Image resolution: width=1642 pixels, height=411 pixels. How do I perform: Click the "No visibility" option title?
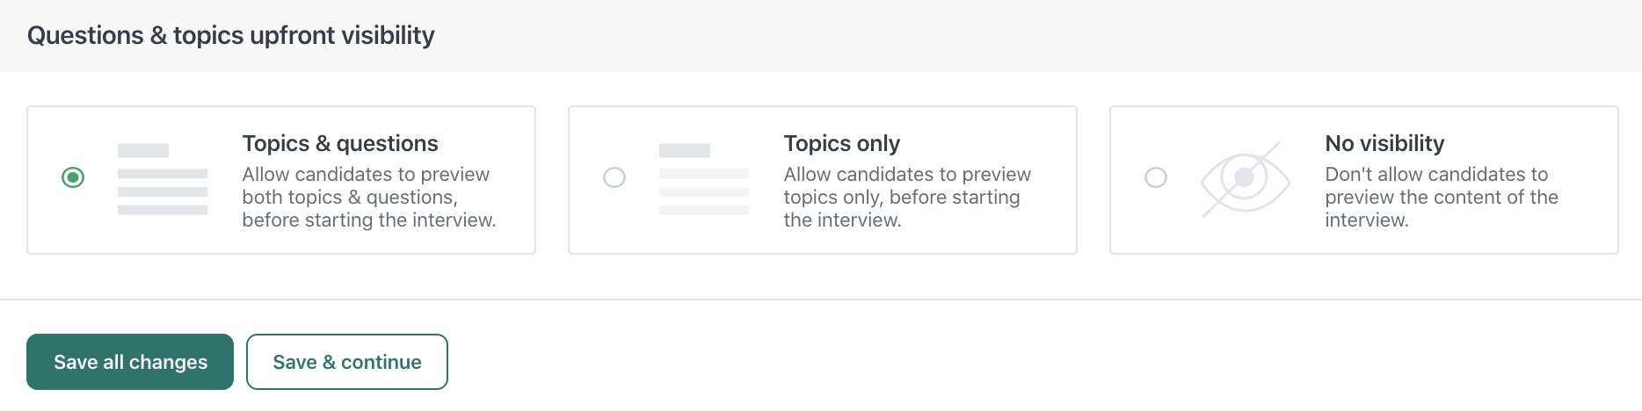(1384, 143)
